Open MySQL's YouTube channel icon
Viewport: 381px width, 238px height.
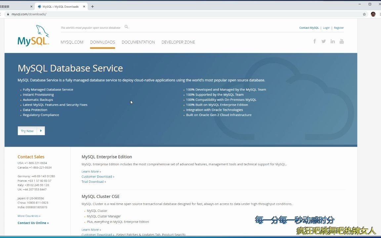pyautogui.click(x=342, y=41)
